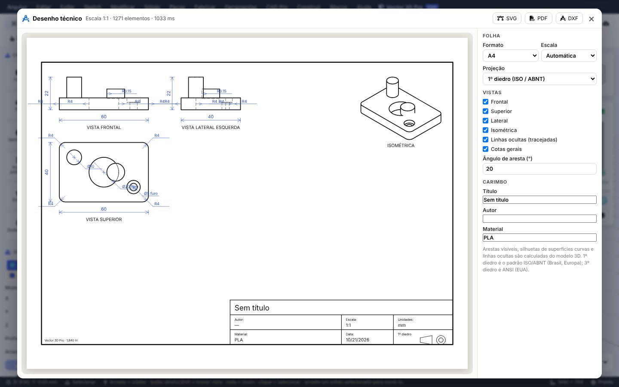
Task: Toggle Linhas ocultas (tracejadas) checkbox
Action: click(x=485, y=140)
